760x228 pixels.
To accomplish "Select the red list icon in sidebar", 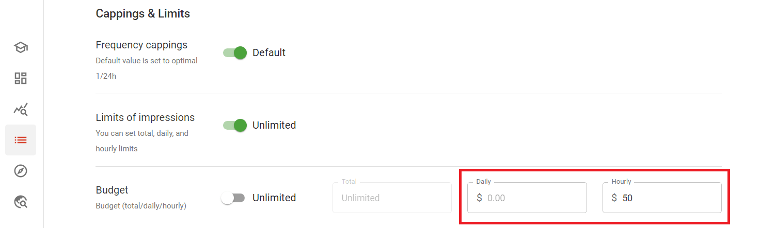I will [21, 140].
